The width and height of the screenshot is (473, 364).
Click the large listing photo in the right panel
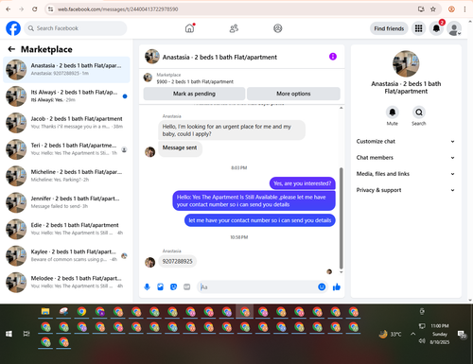[406, 63]
